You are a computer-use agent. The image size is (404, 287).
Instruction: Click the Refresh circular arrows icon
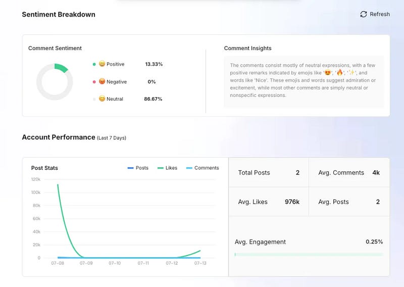363,14
